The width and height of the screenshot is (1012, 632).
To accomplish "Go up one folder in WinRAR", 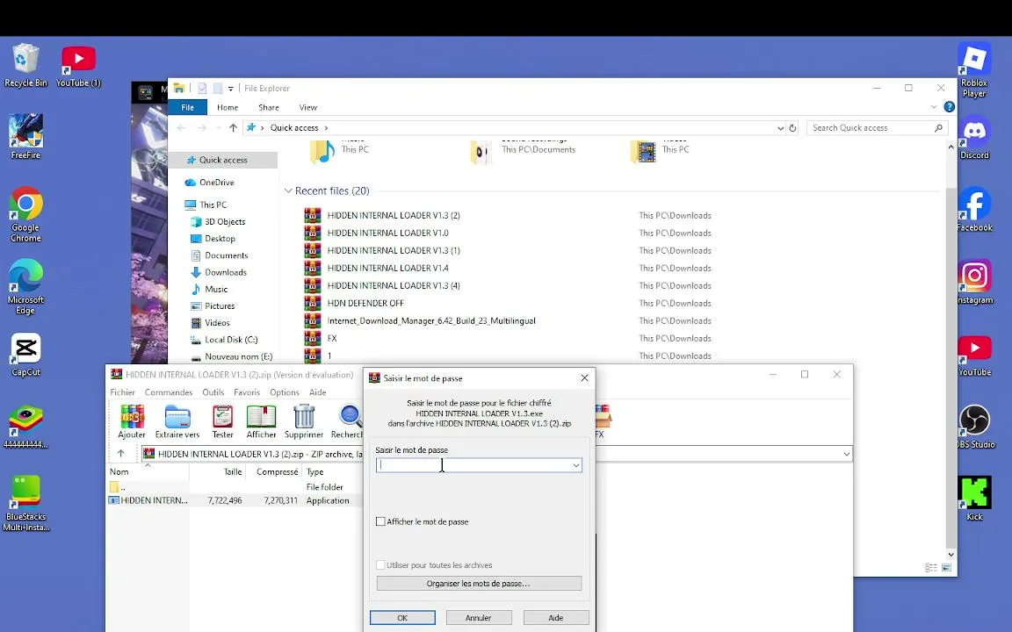I will pos(120,454).
